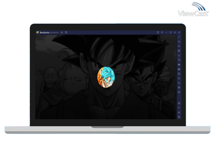The height and width of the screenshot is (146, 213).
Task: Click the cube-shaped icon in sidebar
Action: pyautogui.click(x=179, y=87)
